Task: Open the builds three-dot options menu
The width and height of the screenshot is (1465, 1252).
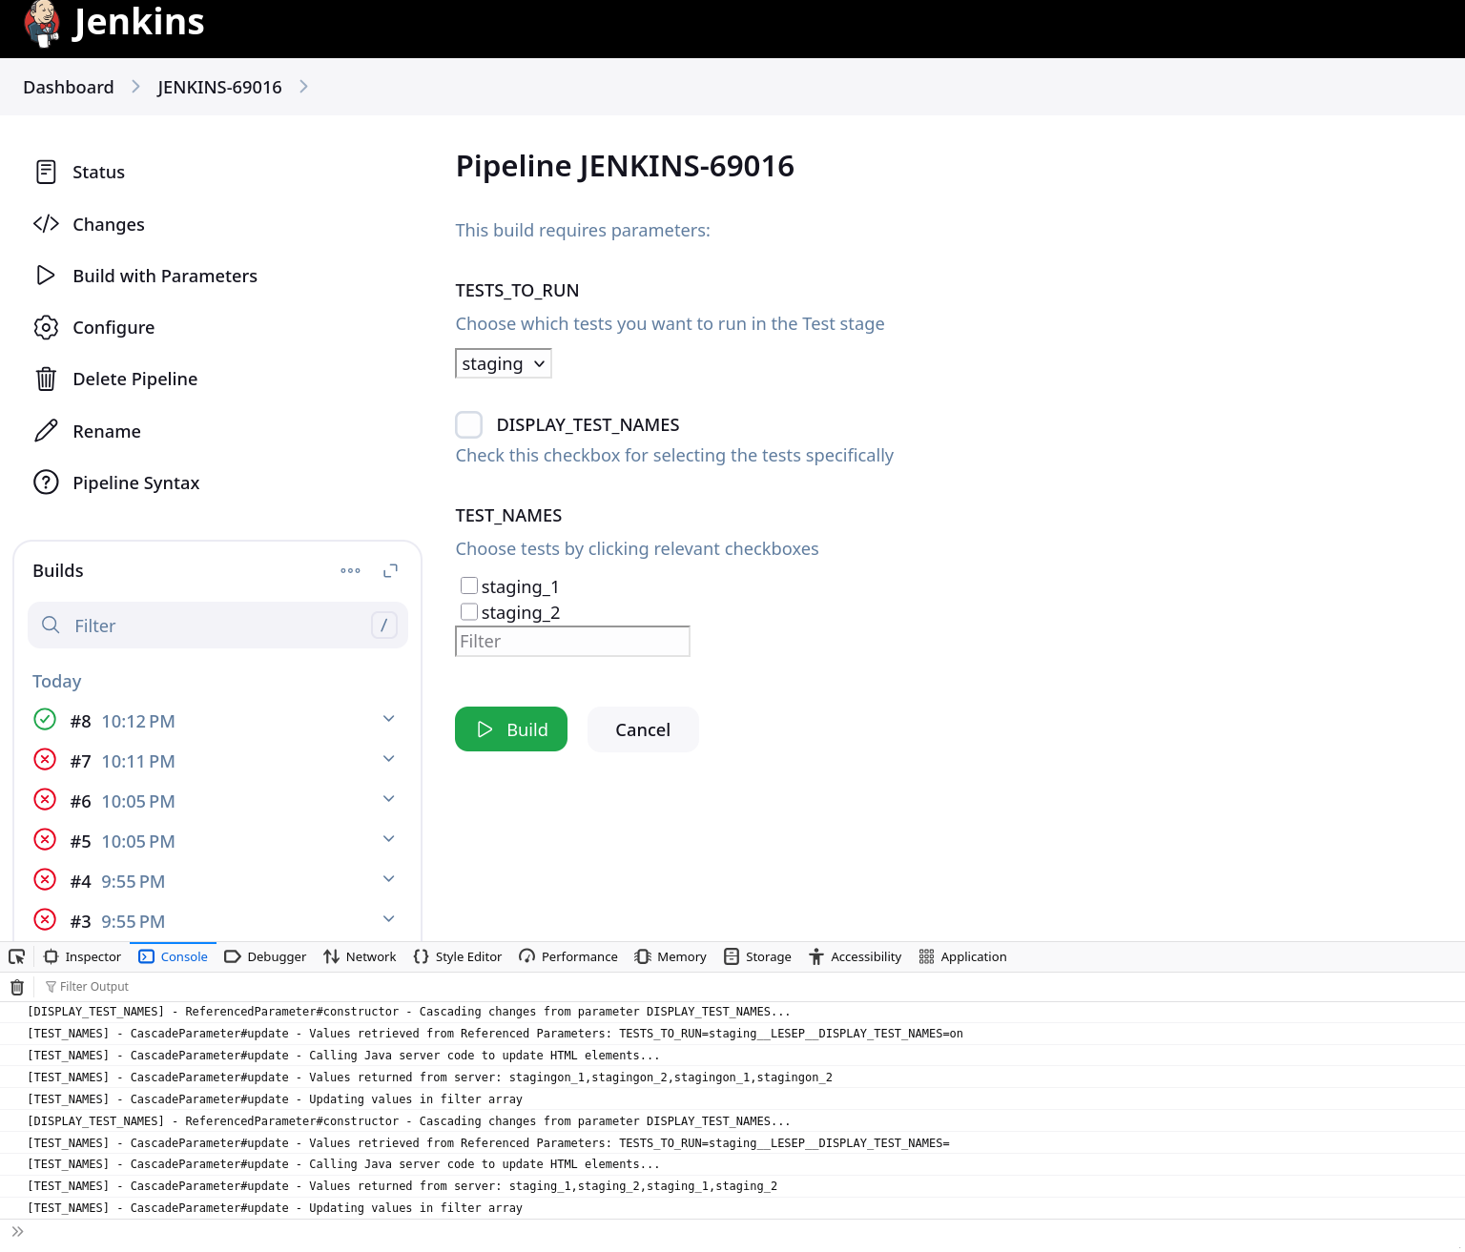Action: (350, 571)
